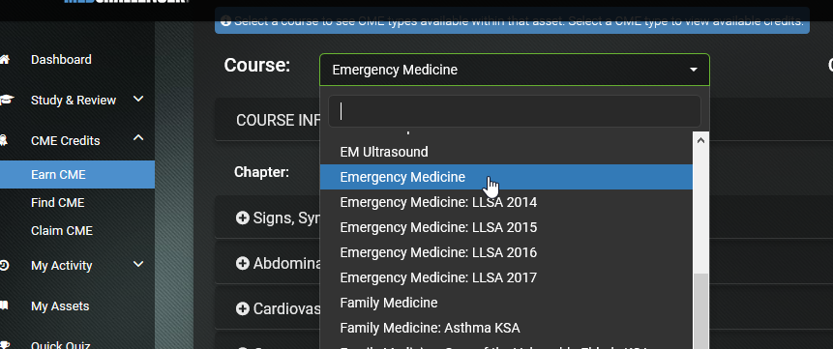
Task: Click the course search input field
Action: pyautogui.click(x=515, y=111)
